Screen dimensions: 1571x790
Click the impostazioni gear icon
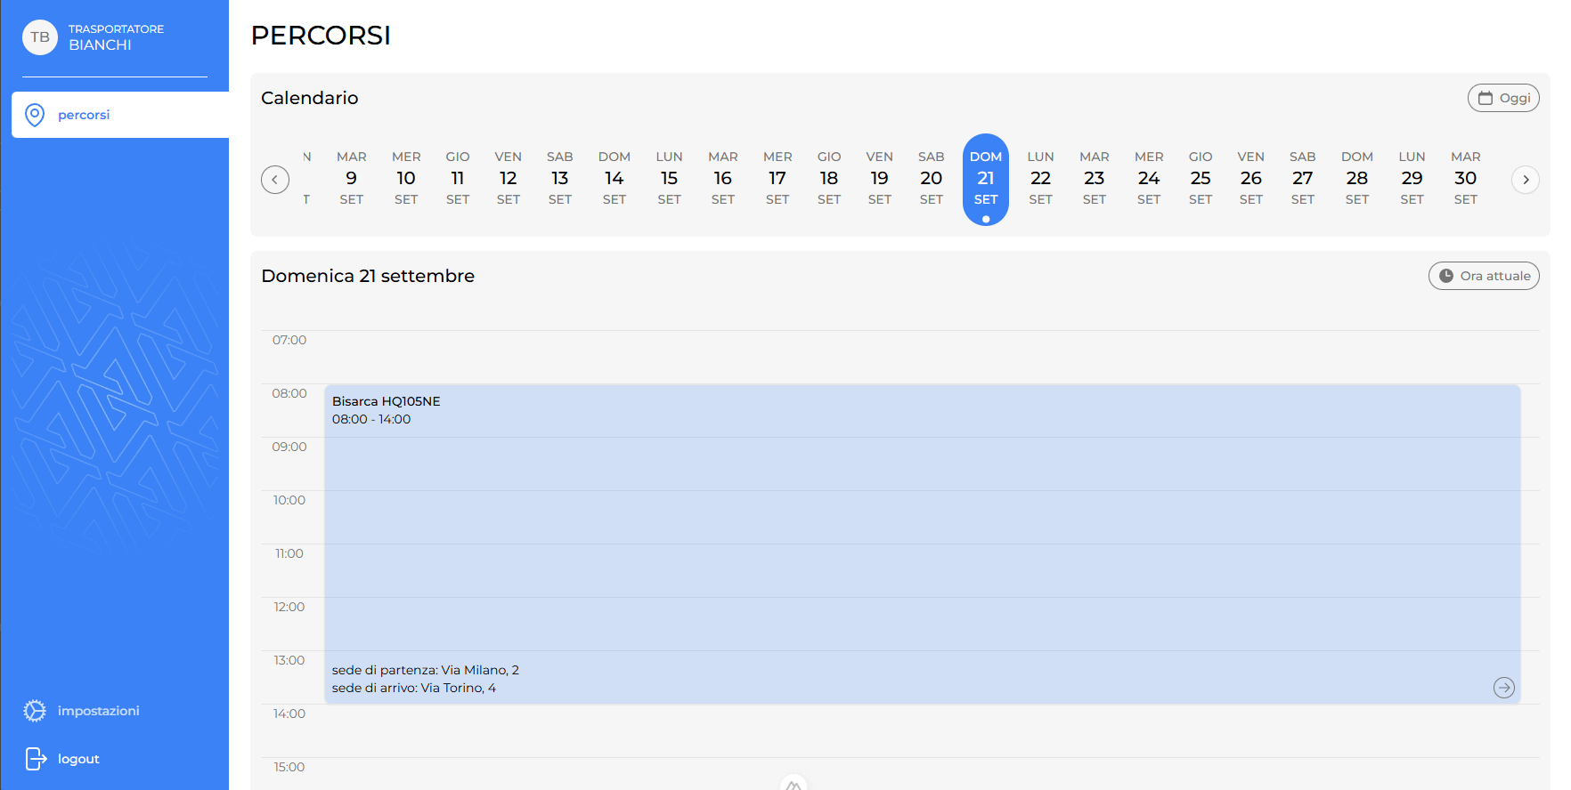click(x=35, y=711)
